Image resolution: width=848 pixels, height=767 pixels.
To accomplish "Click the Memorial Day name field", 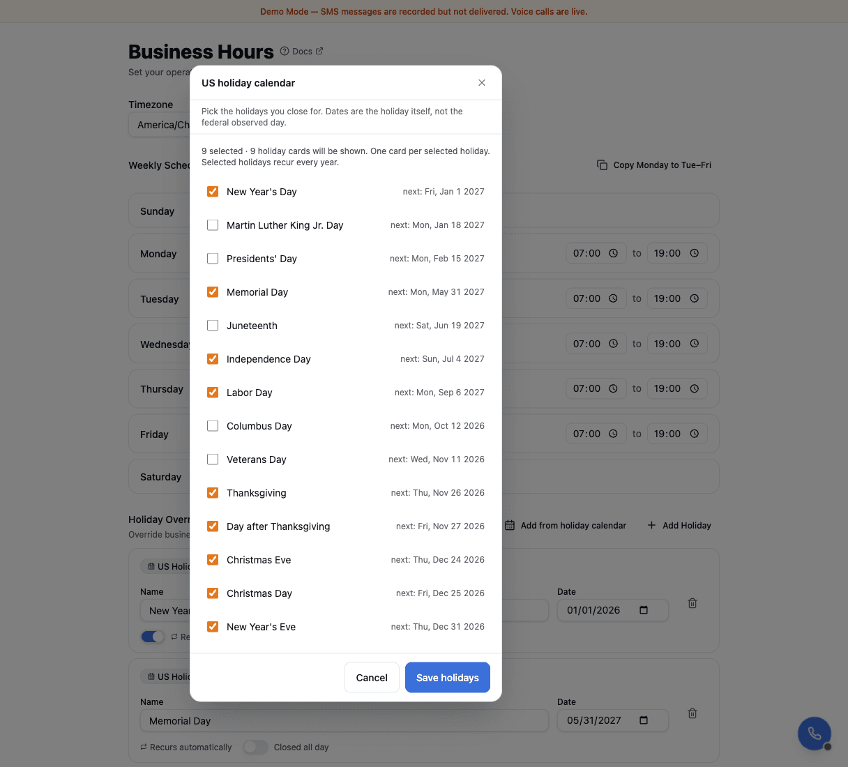I will click(x=344, y=721).
